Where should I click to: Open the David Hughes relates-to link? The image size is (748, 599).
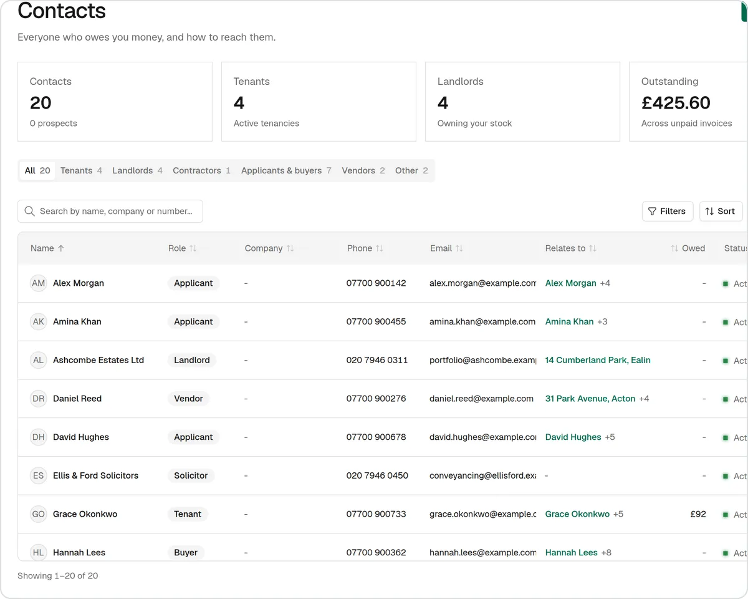coord(573,437)
